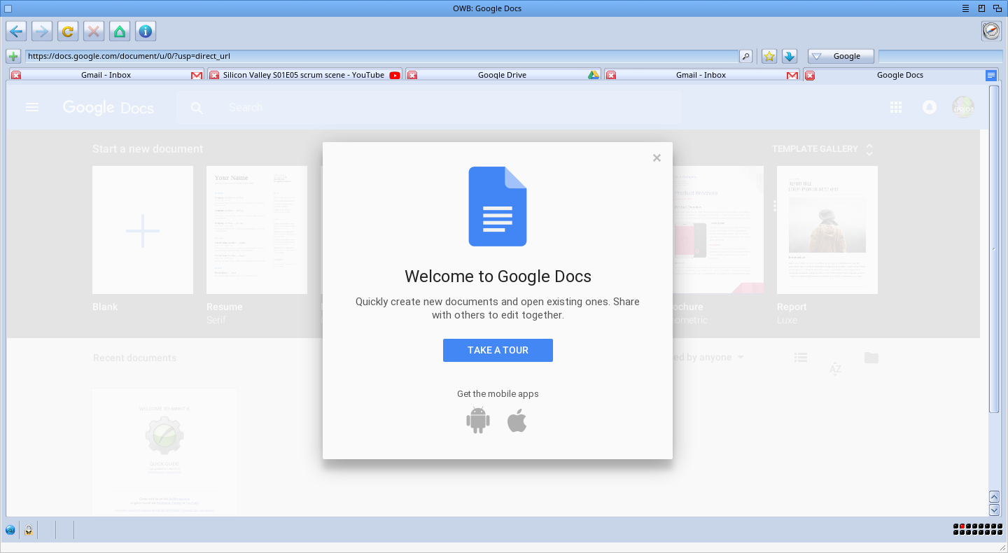Screen dimensions: 1008x553
Task: Stop loading with the red X toolbar button
Action: tap(94, 31)
